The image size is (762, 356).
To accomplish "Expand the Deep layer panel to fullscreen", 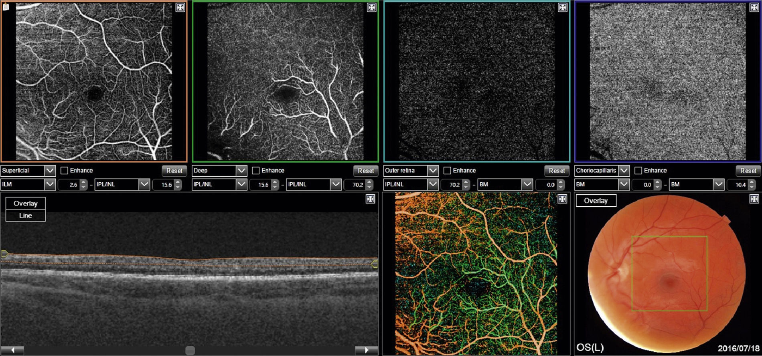I will [371, 7].
